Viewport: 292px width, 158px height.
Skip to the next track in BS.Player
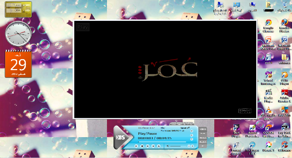pyautogui.click(x=153, y=146)
